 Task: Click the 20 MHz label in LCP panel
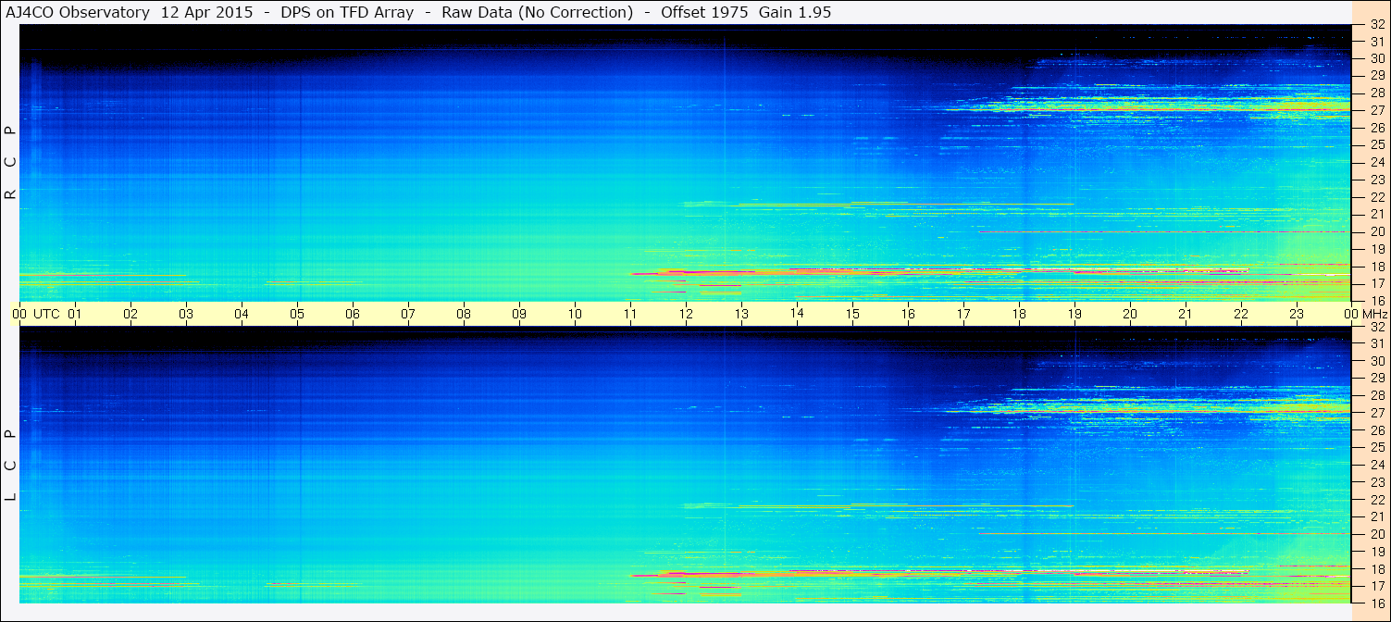(x=1376, y=534)
